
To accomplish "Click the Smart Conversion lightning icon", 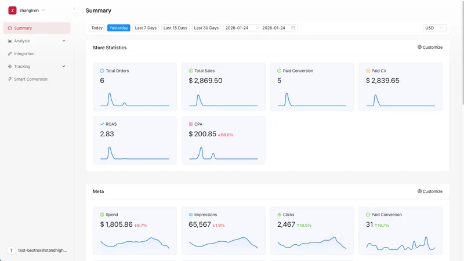I will 10,79.
